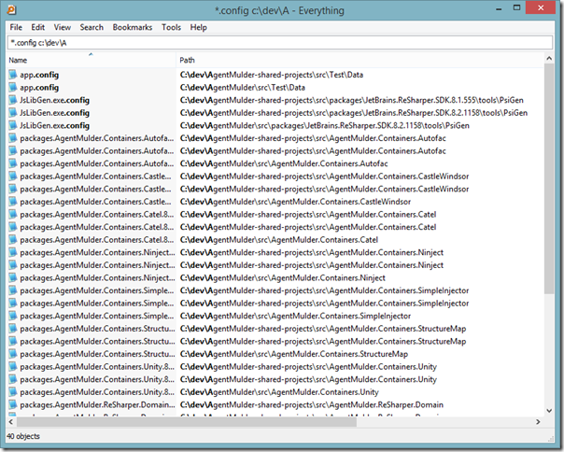Select packages...Autofa... name in AgentMulder\src row

pos(97,163)
